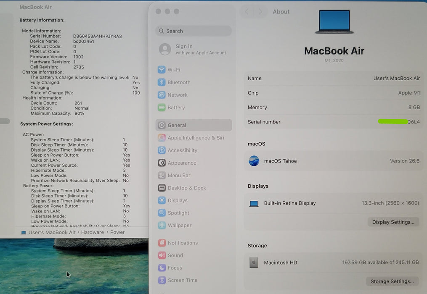Open Wi-Fi settings icon
427x294 pixels.
(x=162, y=70)
